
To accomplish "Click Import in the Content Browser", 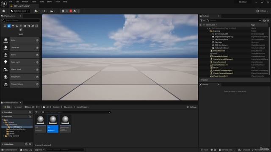I will 18,107.
